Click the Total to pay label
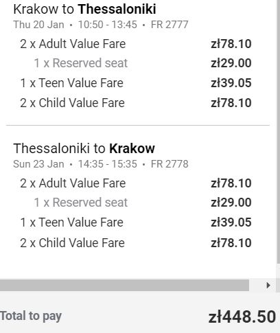 click(31, 317)
